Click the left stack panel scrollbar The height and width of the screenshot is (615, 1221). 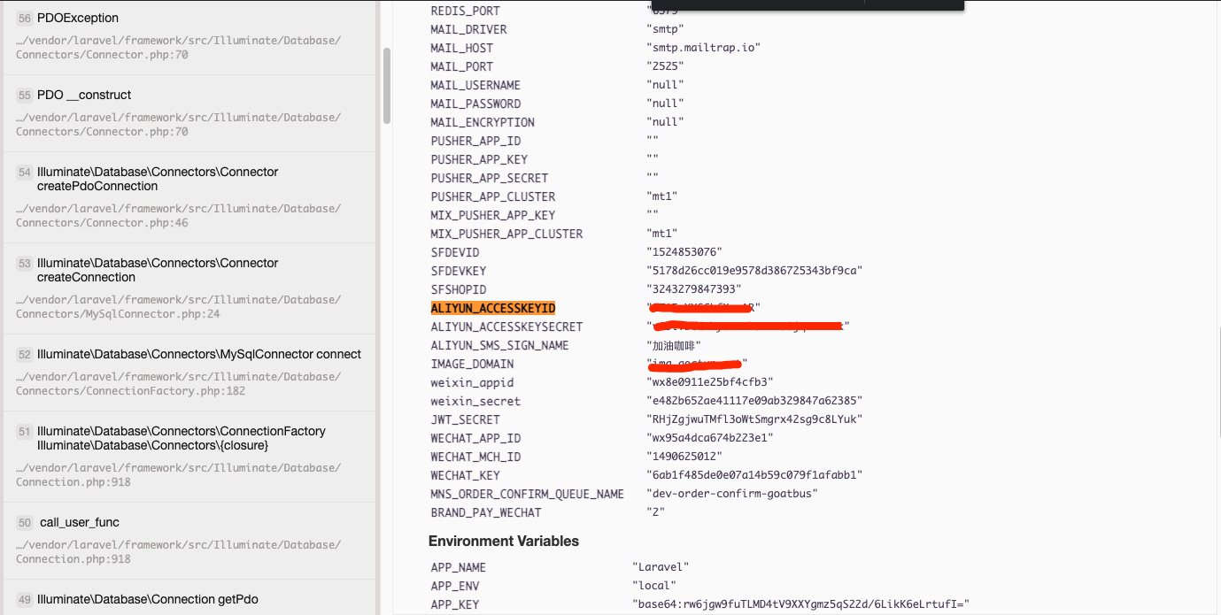pyautogui.click(x=386, y=85)
